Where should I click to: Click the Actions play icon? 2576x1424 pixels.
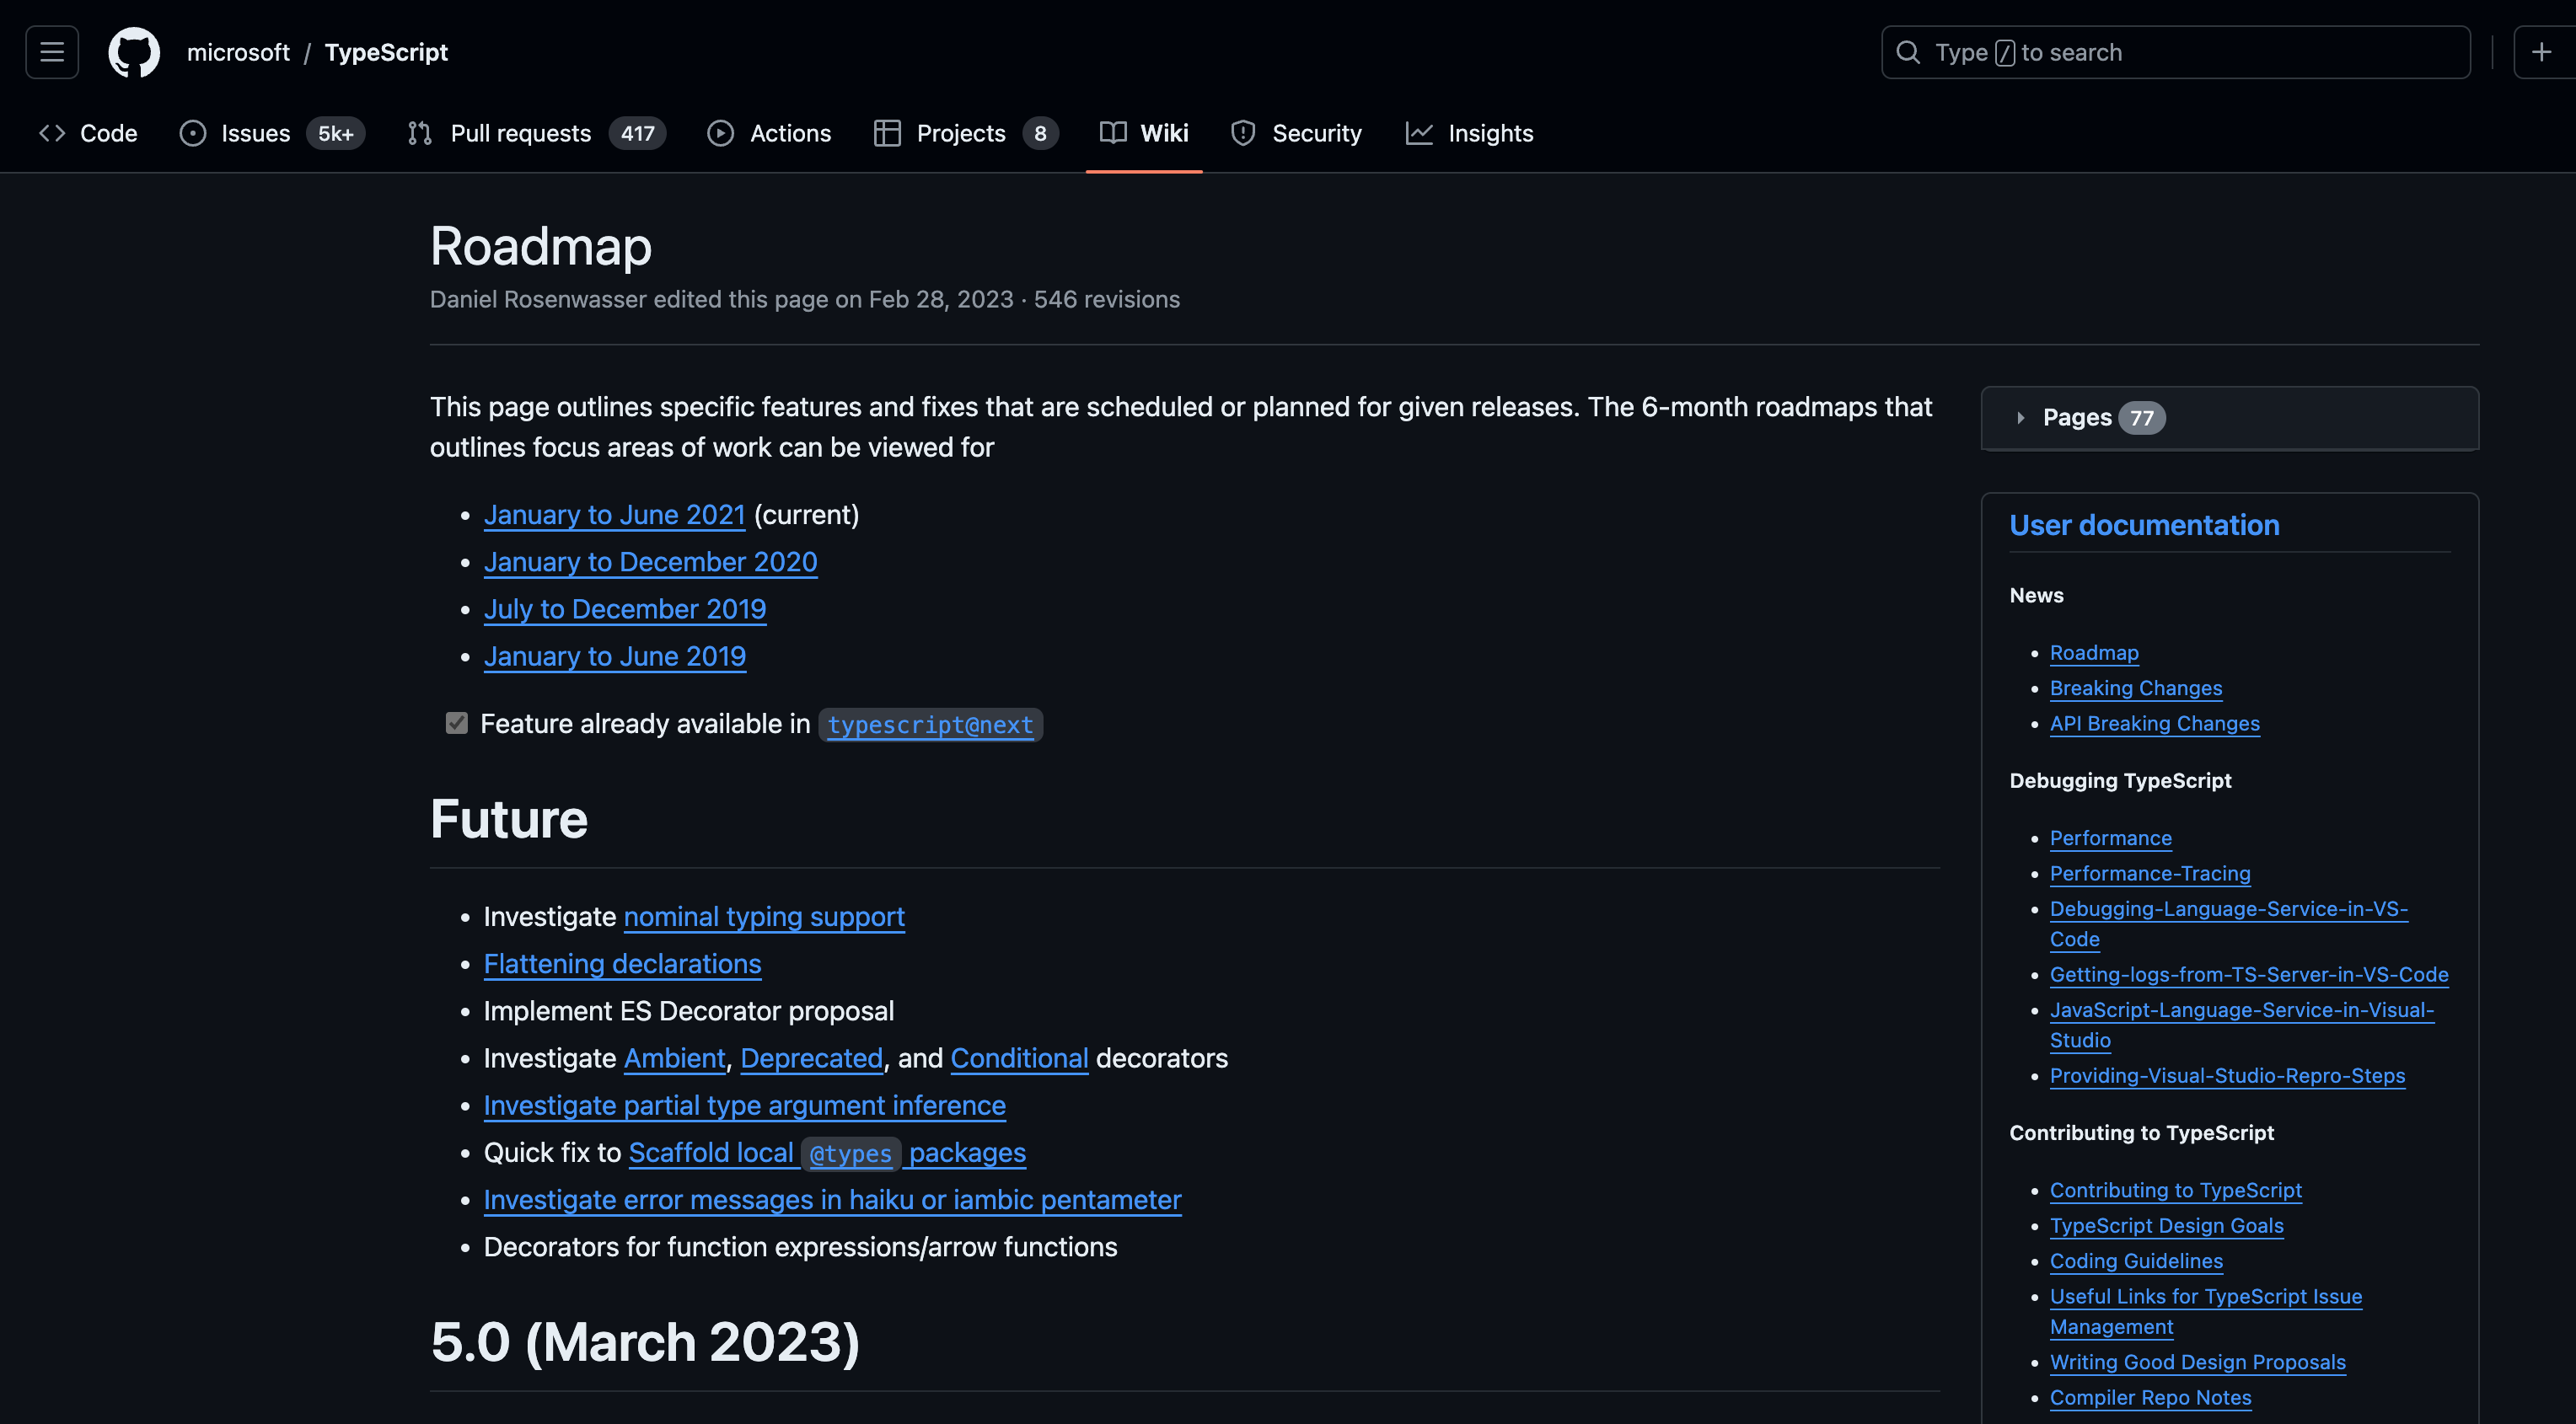tap(720, 133)
